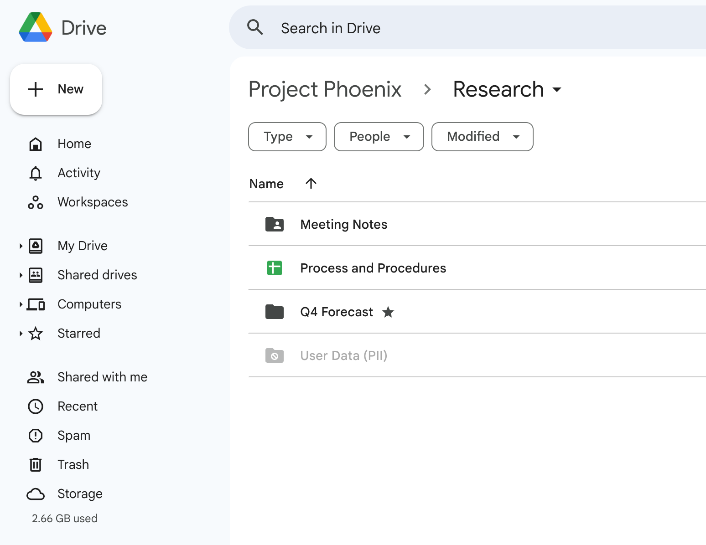
Task: Select the Meeting Notes row
Action: pos(477,224)
